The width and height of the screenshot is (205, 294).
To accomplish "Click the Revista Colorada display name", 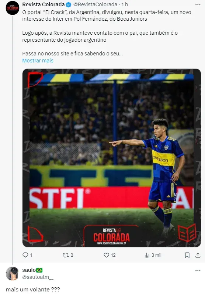I will point(44,4).
